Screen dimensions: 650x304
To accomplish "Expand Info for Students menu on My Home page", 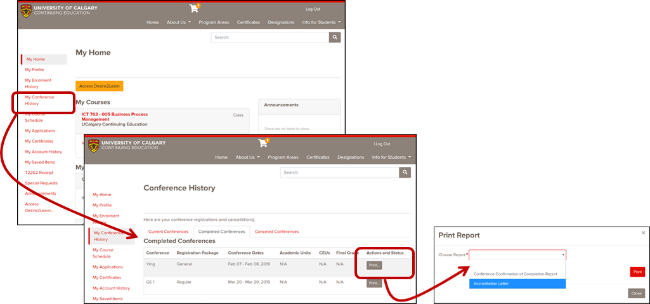I will tap(321, 22).
